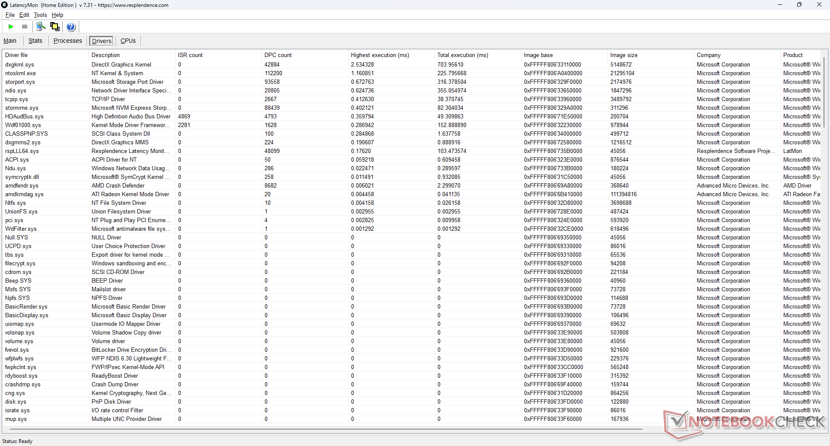Screen dimensions: 830x446
Task: Click the 'Resplendence Software Proje...' company cell
Action: point(736,151)
